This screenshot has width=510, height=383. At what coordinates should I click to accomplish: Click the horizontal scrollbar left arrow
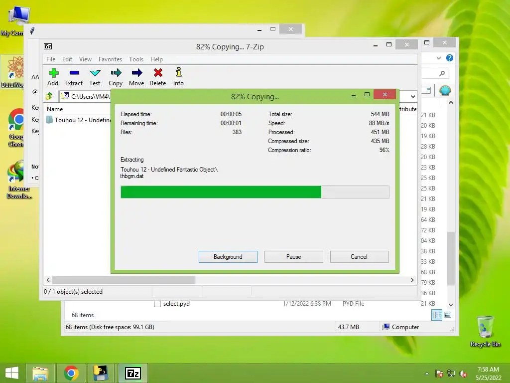pos(48,280)
